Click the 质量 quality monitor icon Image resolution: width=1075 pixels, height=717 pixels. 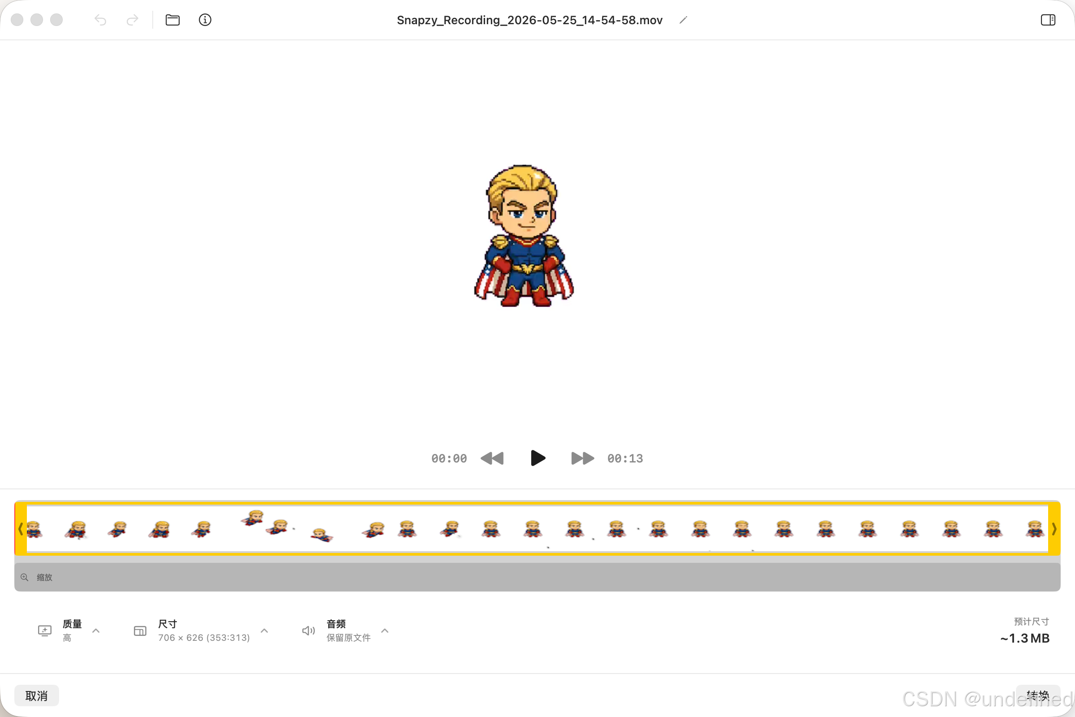44,631
